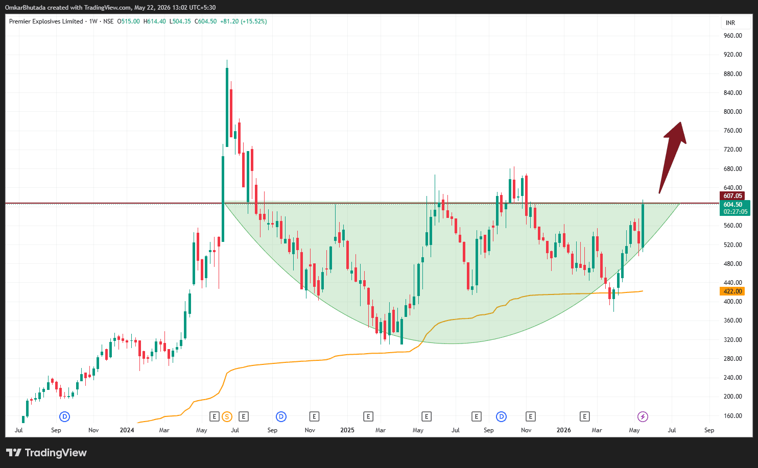
Task: Click the dividend marker near Sep 2023
Action: point(65,417)
